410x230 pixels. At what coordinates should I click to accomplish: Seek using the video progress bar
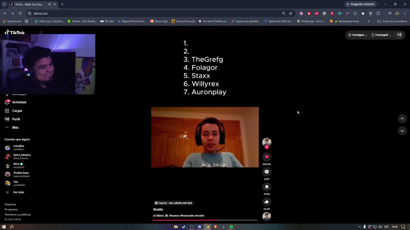coord(205,220)
